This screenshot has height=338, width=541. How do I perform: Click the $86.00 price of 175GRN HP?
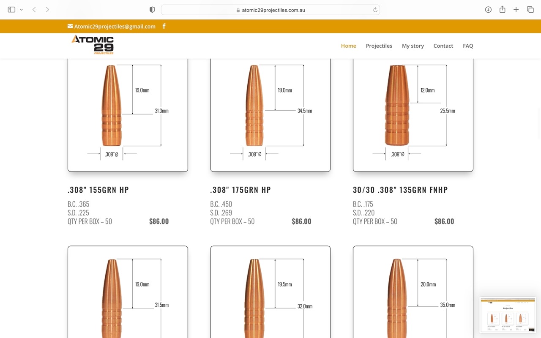coord(301,221)
